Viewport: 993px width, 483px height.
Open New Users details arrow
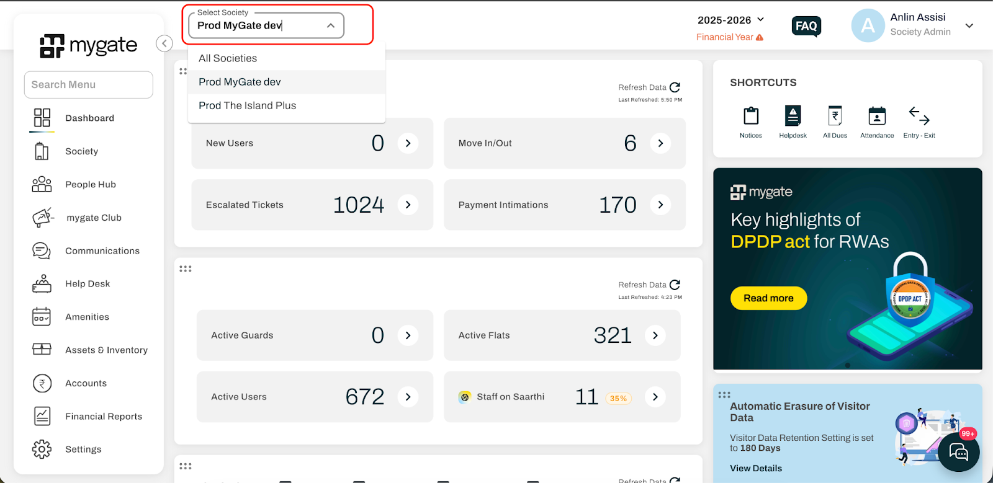408,143
